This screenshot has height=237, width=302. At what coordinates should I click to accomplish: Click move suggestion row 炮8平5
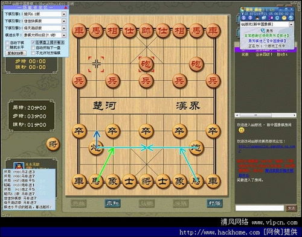coord(19,180)
